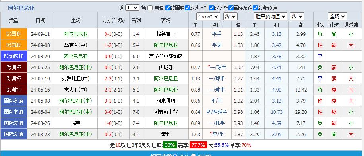Open the Crow* bookmaker dropdown
The width and height of the screenshot is (364, 156).
tap(208, 16)
